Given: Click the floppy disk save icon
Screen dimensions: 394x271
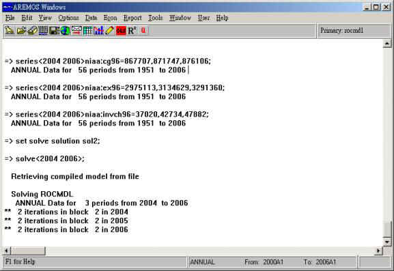Looking at the screenshot, I should pos(54,31).
